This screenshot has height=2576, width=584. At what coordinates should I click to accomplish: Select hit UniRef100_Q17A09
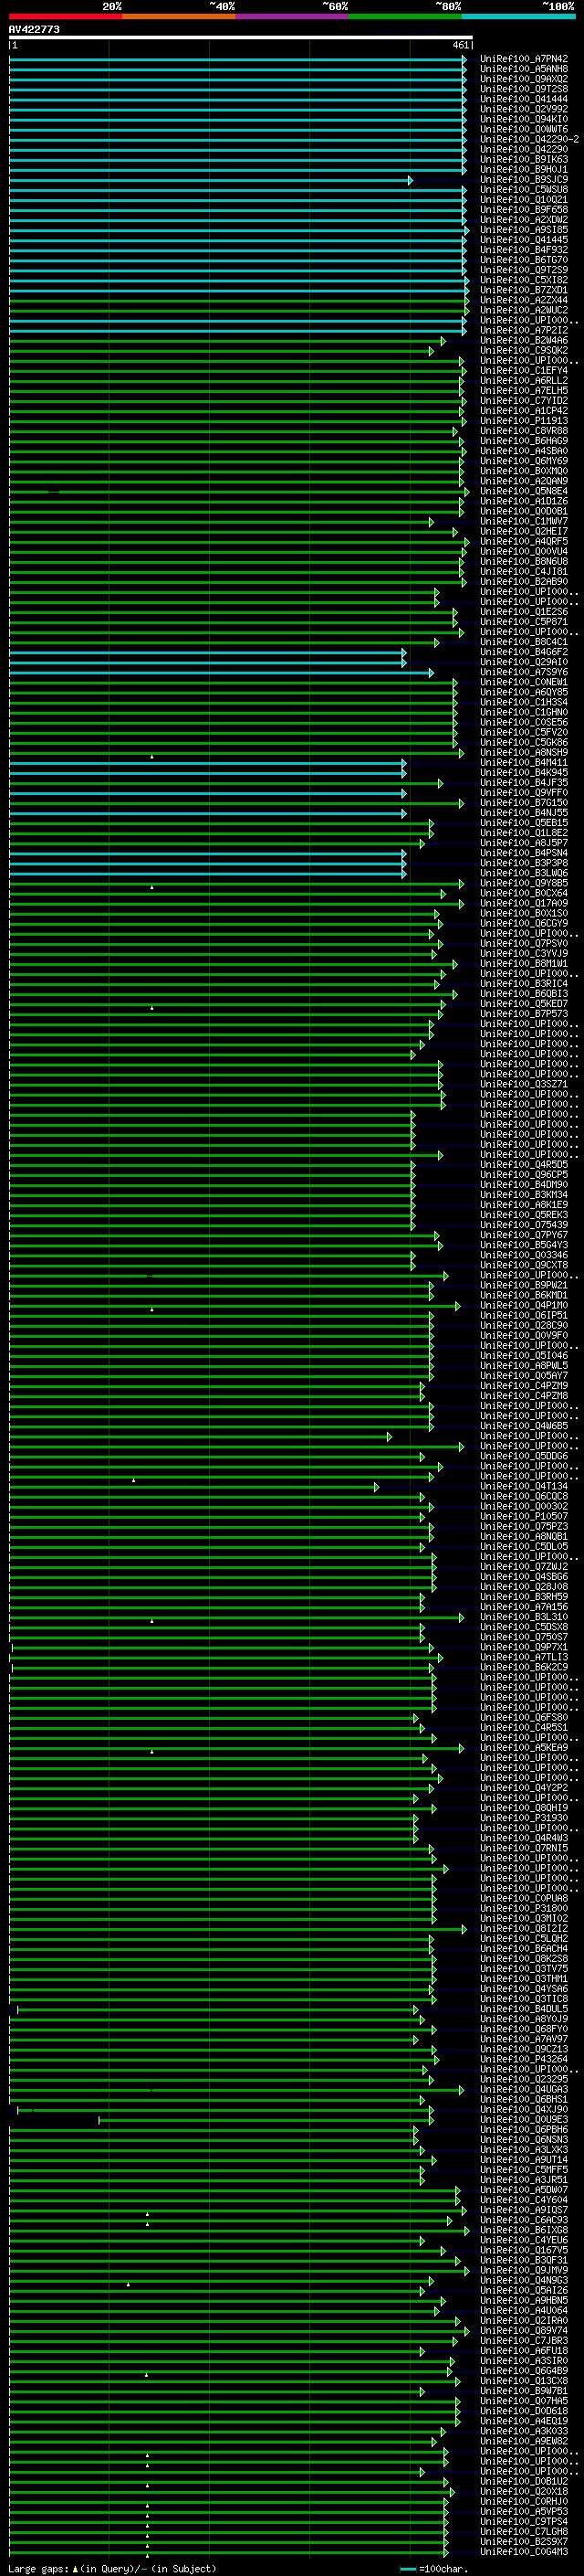point(523,903)
